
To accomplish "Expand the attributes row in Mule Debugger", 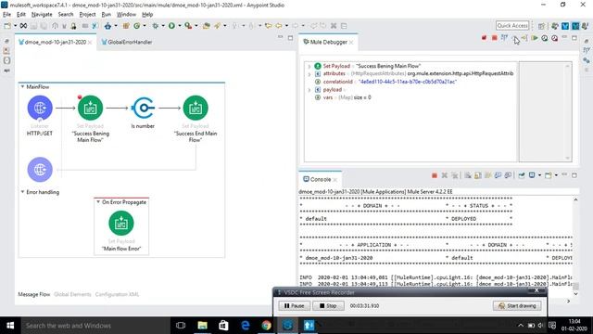I will 309,74.
